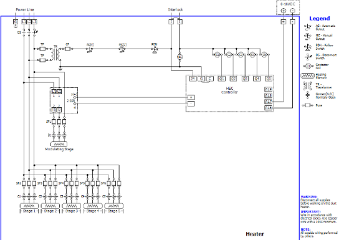Select the DS disconnect switch on power lines
This screenshot has width=339, height=240.
29,32
